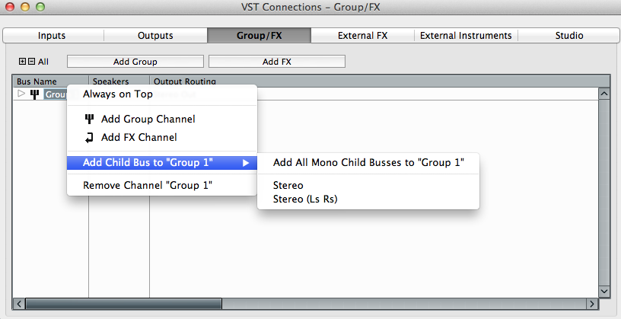621x319 pixels.
Task: Click the Add FX button
Action: click(277, 62)
